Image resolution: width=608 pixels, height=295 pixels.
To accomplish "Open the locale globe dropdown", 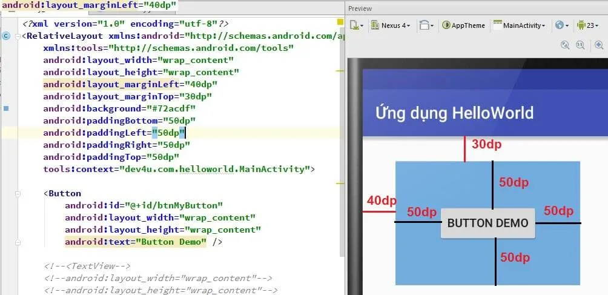I will (562, 25).
